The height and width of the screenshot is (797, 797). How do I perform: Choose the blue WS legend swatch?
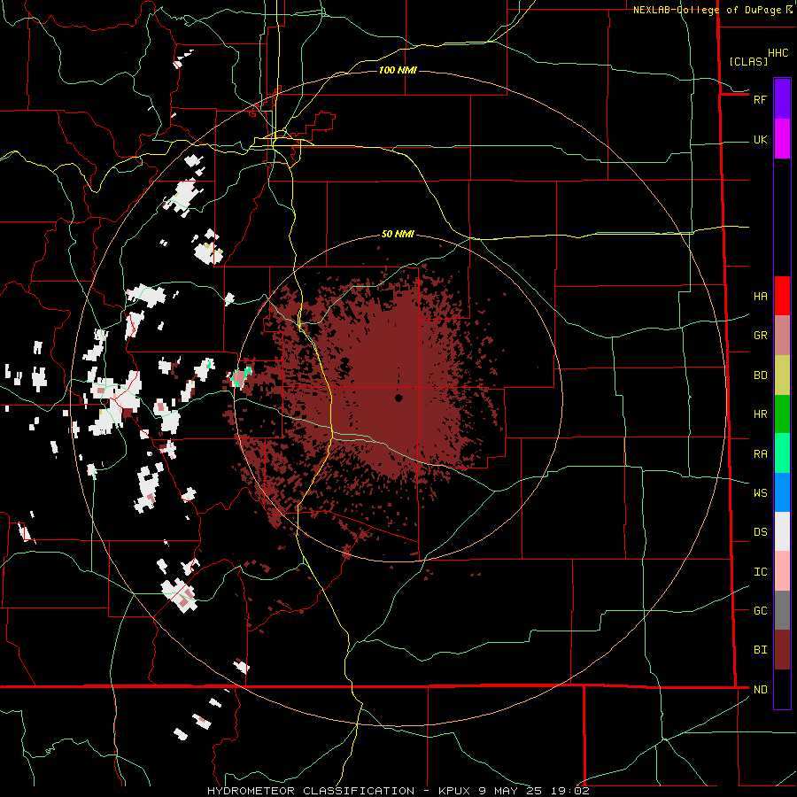coord(782,492)
